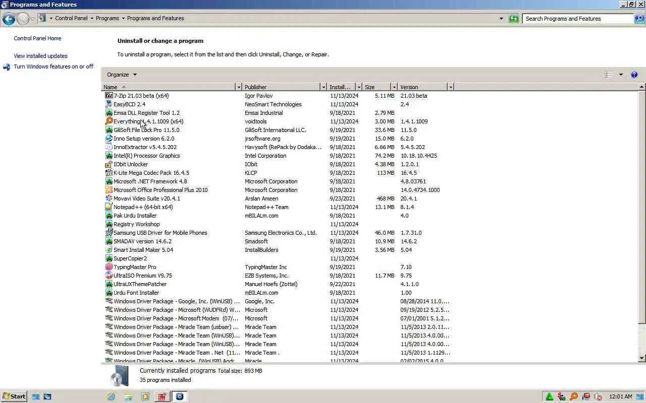Viewport: 646px width, 403px height.
Task: Open the Name column filter dropdown
Action: click(x=239, y=87)
